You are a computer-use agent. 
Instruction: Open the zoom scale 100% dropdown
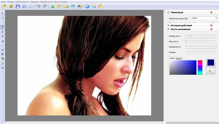pos(204,18)
